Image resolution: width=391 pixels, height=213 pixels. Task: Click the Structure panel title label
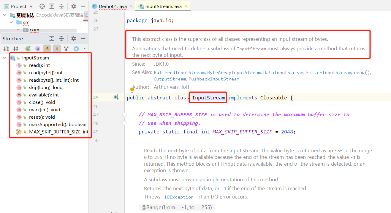13,38
